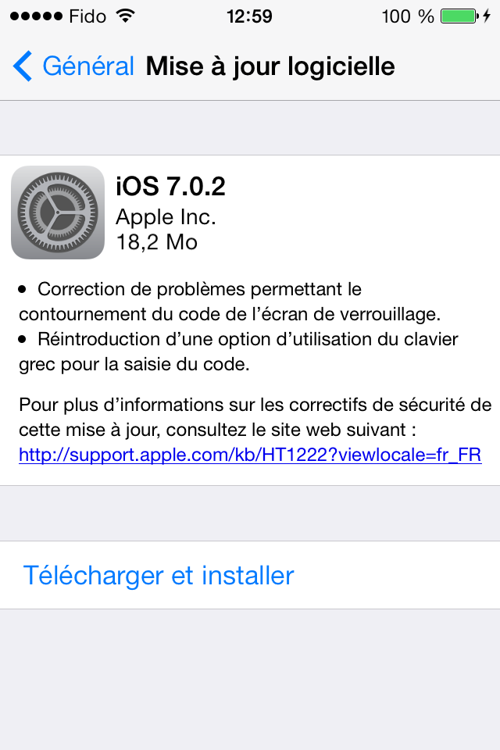Tap the empty area below install button
Screen dimensions: 500x750
pos(250,679)
